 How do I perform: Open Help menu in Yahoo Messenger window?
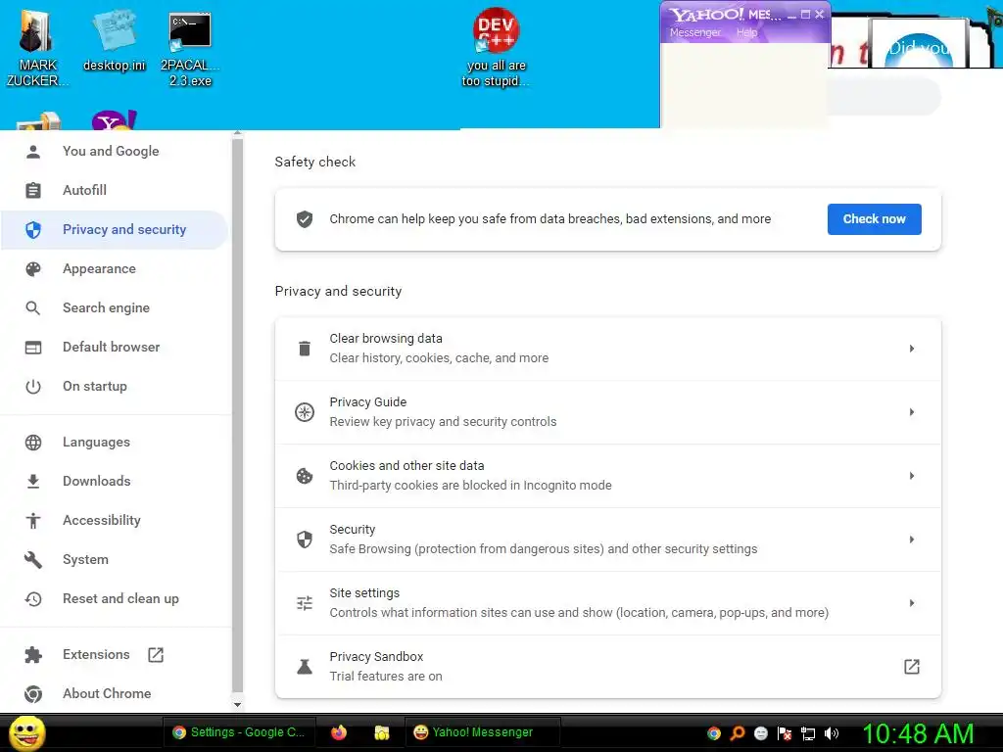point(746,32)
